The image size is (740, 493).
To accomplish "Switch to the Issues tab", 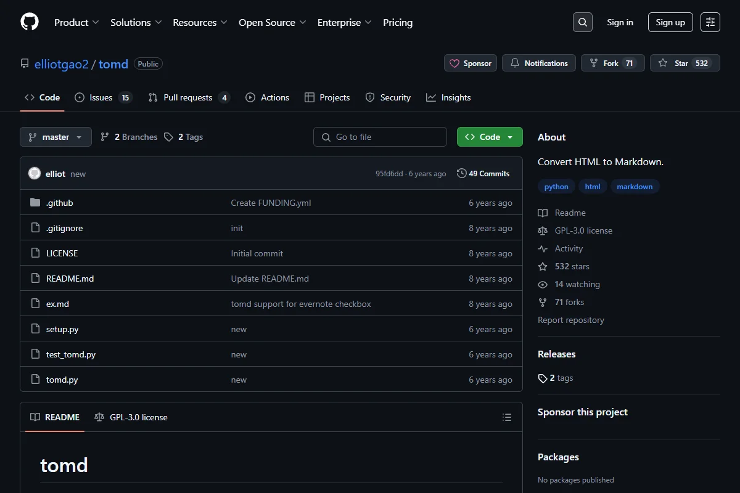I will click(x=104, y=97).
